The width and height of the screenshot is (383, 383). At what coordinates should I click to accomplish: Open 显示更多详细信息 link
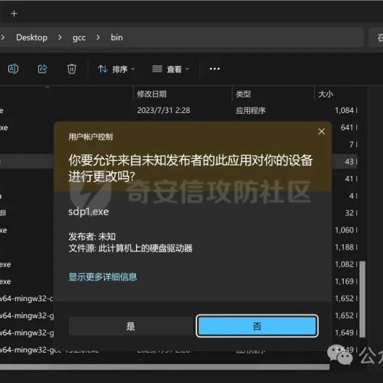coord(103,277)
